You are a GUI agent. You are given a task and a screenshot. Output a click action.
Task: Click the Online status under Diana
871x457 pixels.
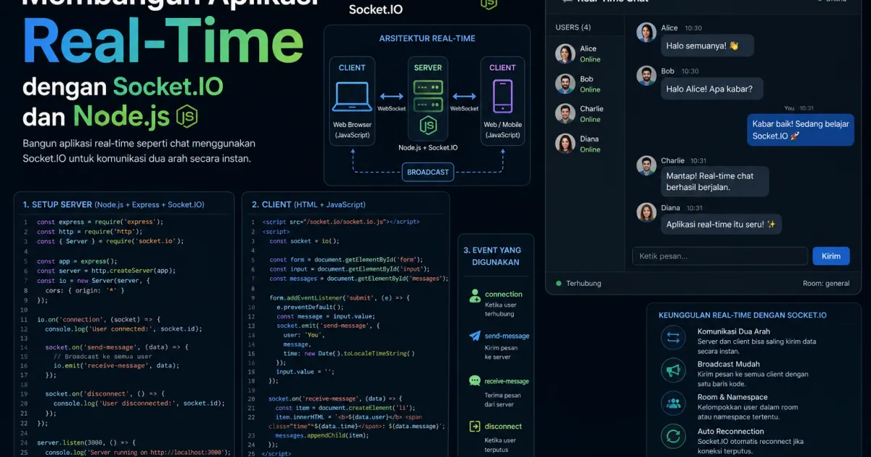590,149
